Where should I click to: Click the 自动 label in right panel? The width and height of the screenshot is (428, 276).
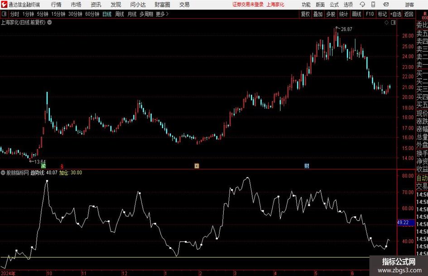point(422,178)
